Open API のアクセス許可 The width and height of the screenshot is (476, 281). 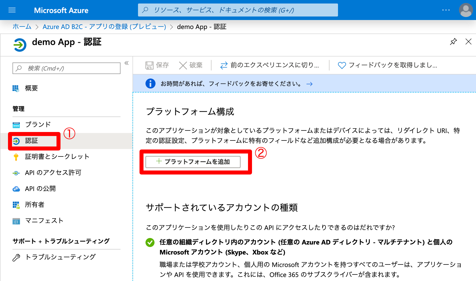coord(52,172)
